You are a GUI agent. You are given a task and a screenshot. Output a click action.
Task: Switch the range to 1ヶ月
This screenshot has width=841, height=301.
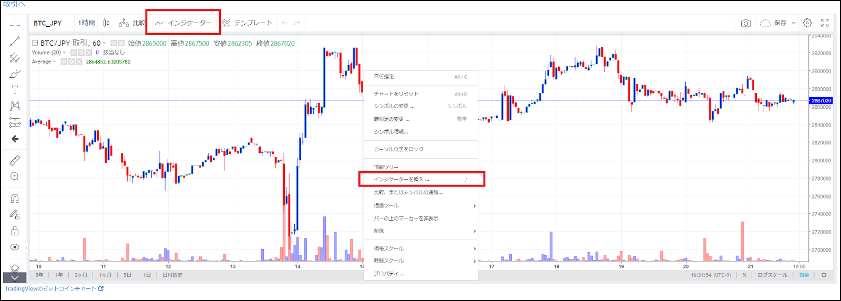tap(105, 275)
